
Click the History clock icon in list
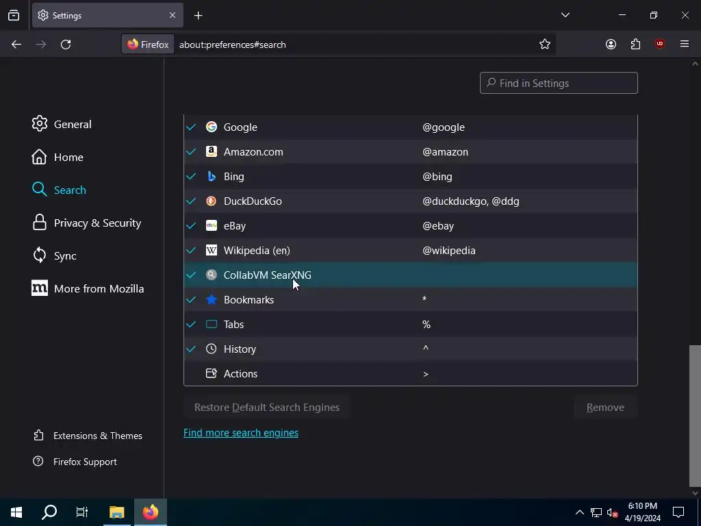pyautogui.click(x=212, y=349)
